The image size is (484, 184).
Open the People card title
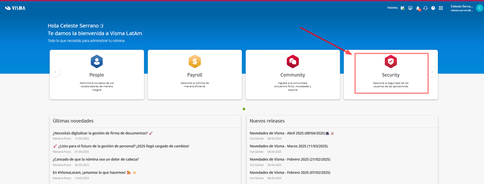coord(96,75)
